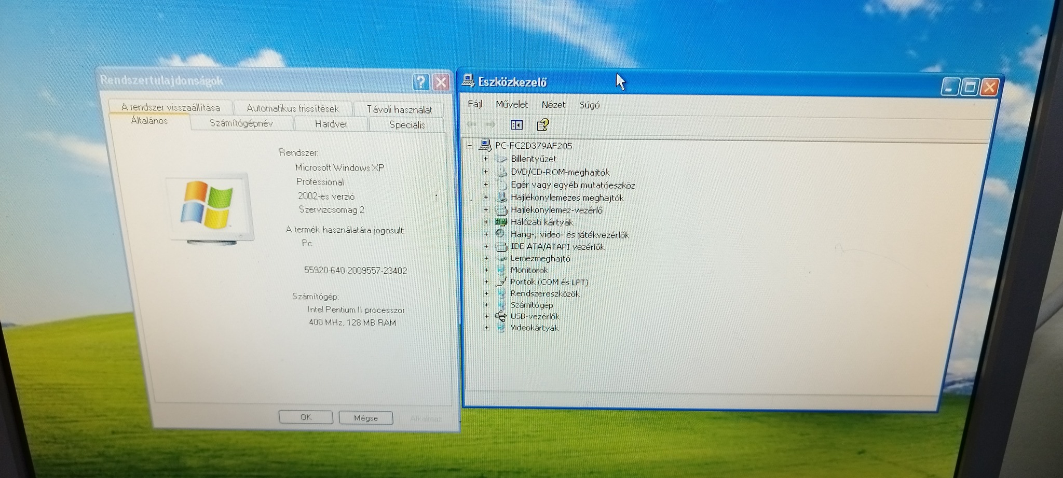Expand the DVD/CD-ROM-meghajtók node
The height and width of the screenshot is (478, 1063).
click(486, 172)
